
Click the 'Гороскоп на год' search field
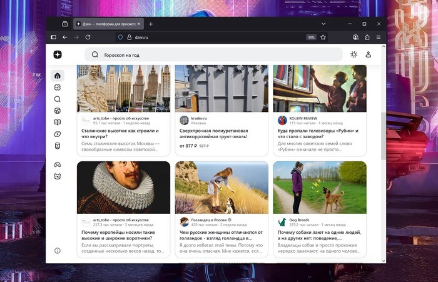[213, 54]
